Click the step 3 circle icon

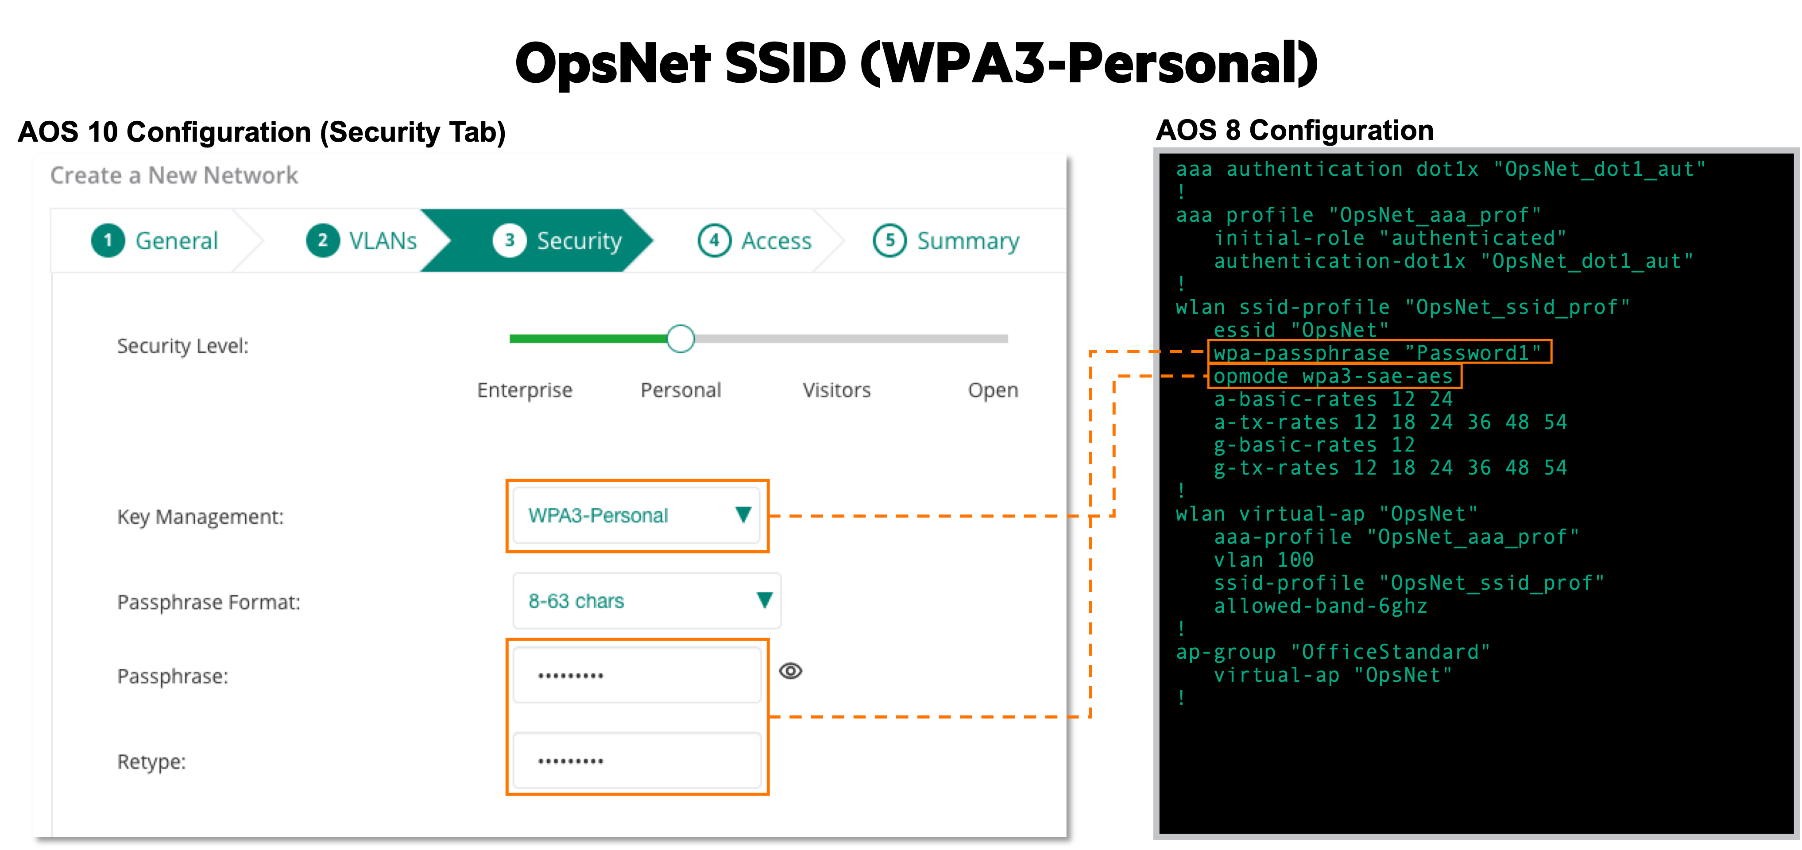point(510,241)
